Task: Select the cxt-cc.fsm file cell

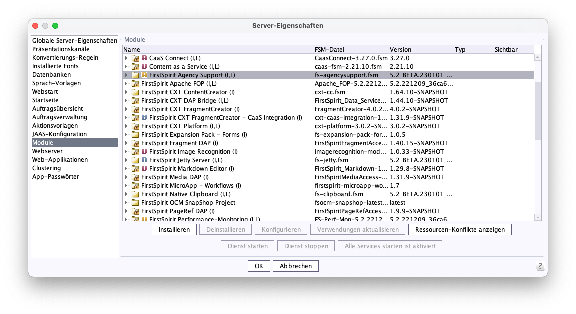Action: pos(351,92)
